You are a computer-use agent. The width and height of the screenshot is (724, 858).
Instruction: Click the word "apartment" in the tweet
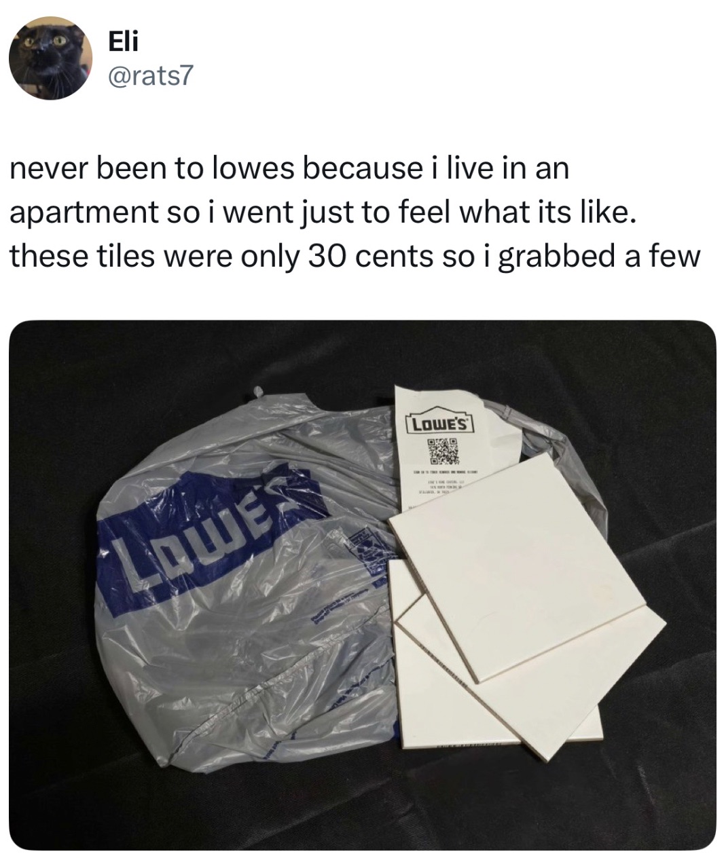coord(84,214)
